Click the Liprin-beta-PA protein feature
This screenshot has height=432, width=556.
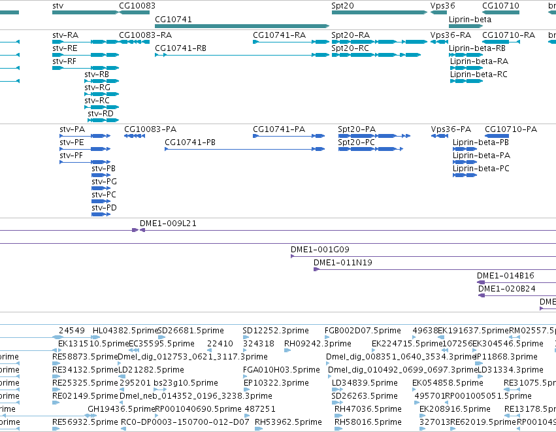(465, 162)
